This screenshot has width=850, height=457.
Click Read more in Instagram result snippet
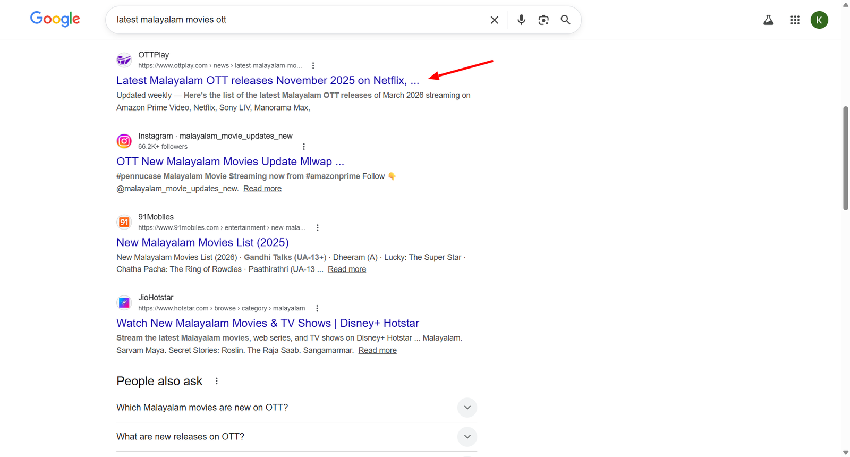262,189
